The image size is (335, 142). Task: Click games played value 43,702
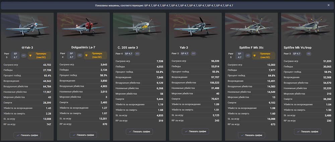[x=47, y=64]
